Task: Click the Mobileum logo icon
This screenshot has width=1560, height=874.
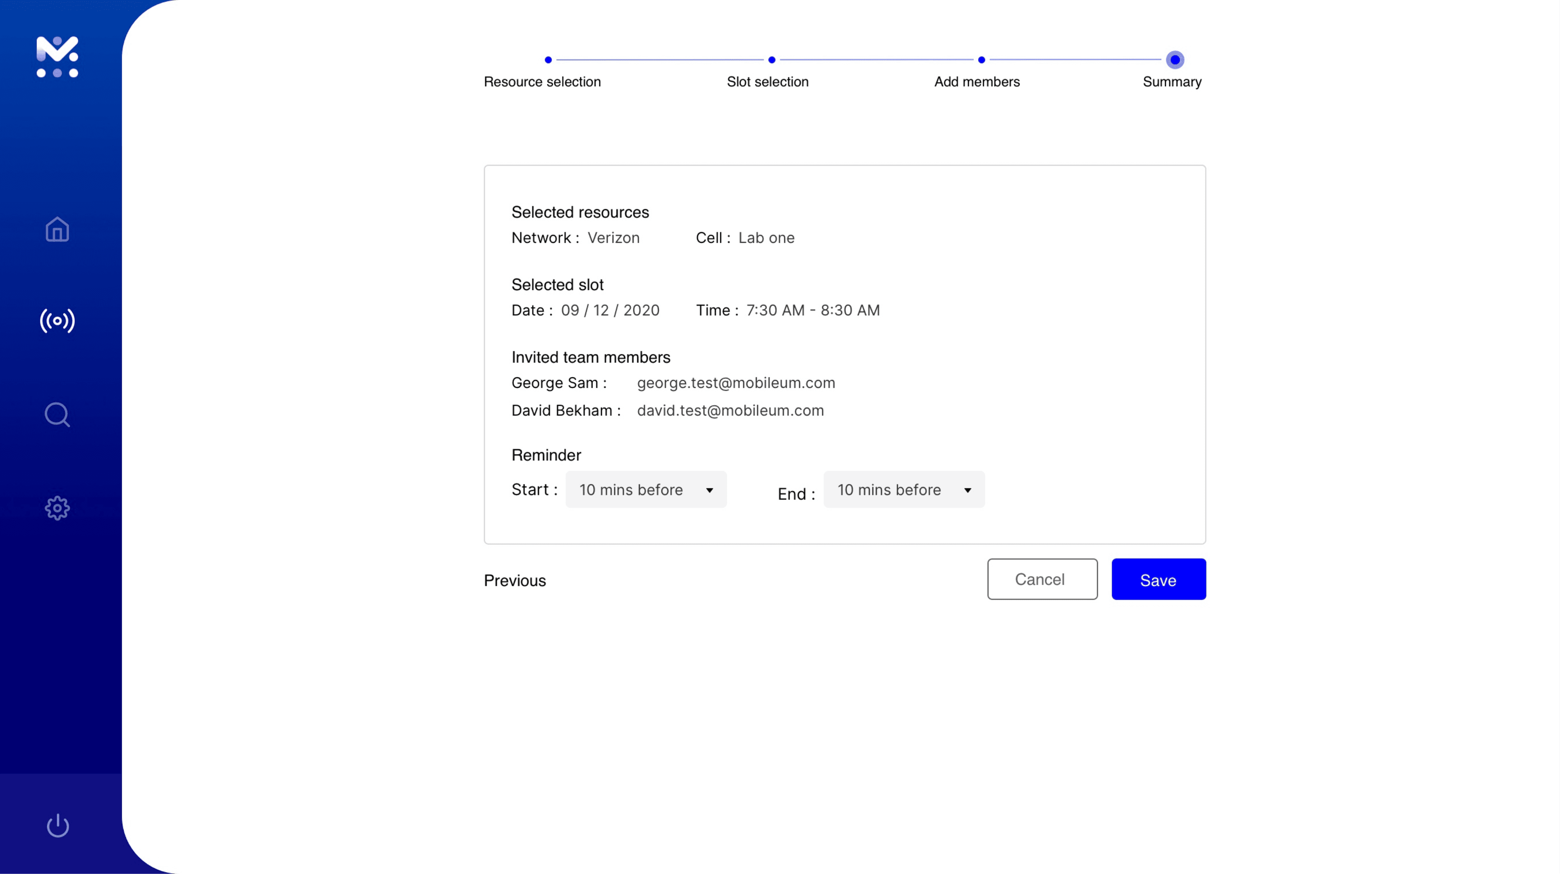Action: 57,56
